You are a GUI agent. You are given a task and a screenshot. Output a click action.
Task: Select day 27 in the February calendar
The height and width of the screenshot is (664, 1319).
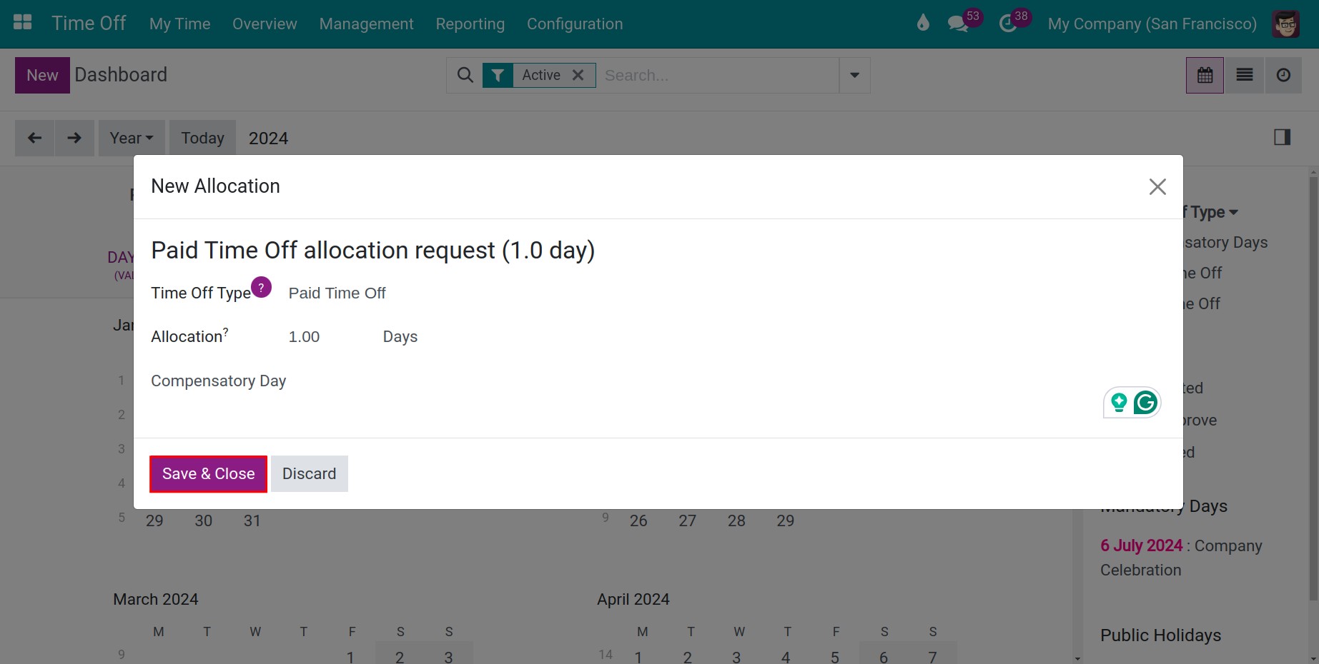(687, 521)
